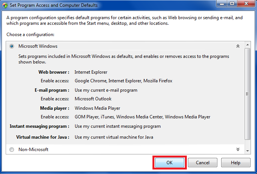Click the 'E-mail program :' label
The image size is (257, 174).
pos(52,90)
